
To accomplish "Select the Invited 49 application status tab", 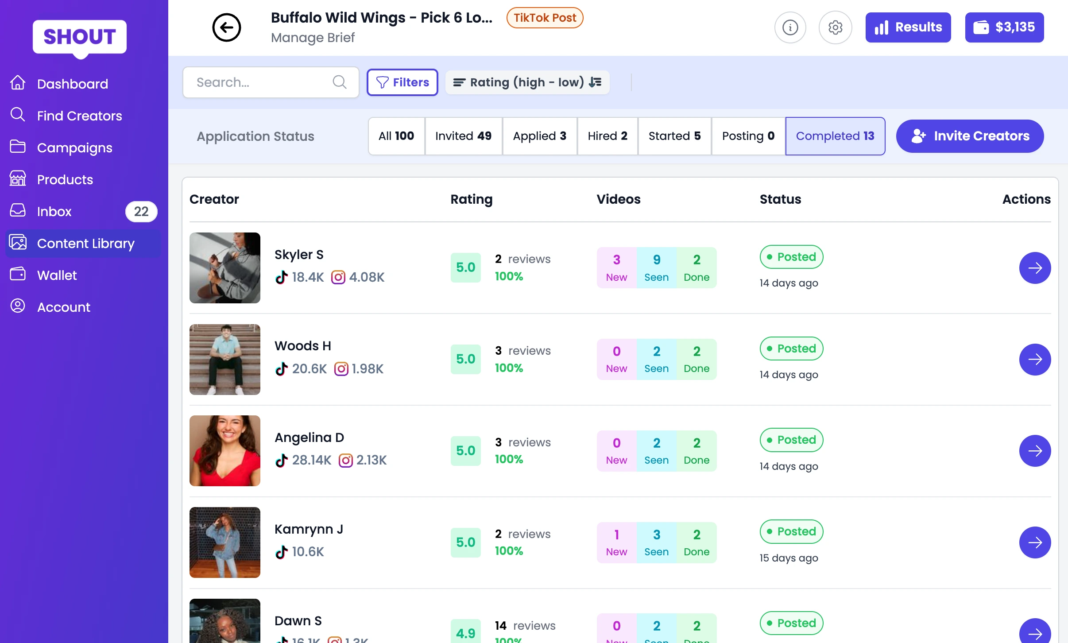I will pyautogui.click(x=463, y=136).
